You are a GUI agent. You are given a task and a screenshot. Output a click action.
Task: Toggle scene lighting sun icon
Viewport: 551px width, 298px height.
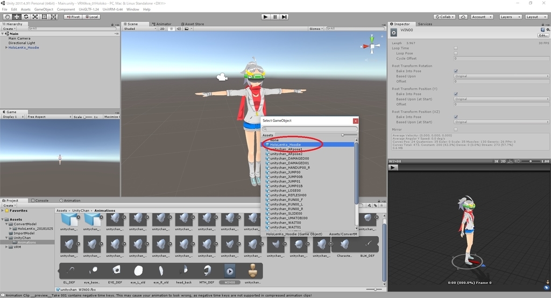[x=171, y=29]
